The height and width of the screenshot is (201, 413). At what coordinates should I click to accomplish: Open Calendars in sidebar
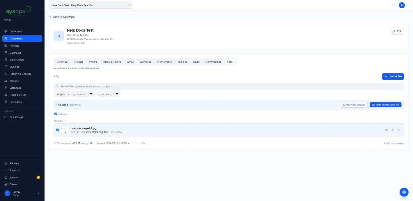[22, 102]
